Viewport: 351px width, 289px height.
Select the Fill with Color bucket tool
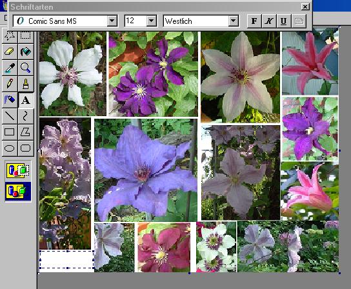click(x=26, y=52)
